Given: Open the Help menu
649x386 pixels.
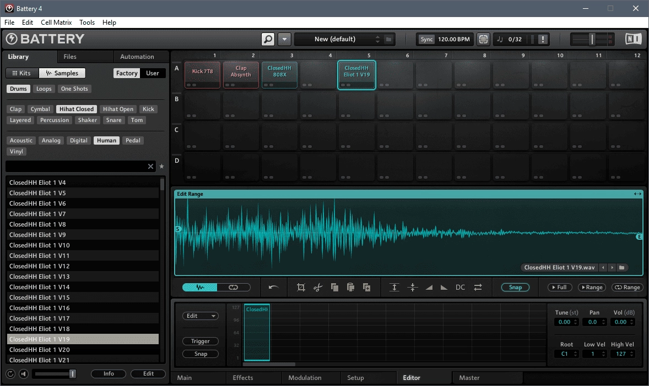Looking at the screenshot, I should coord(109,23).
